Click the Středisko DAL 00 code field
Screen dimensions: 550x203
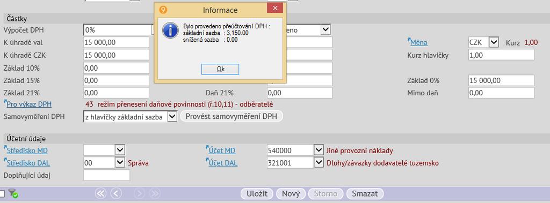[x=99, y=163]
